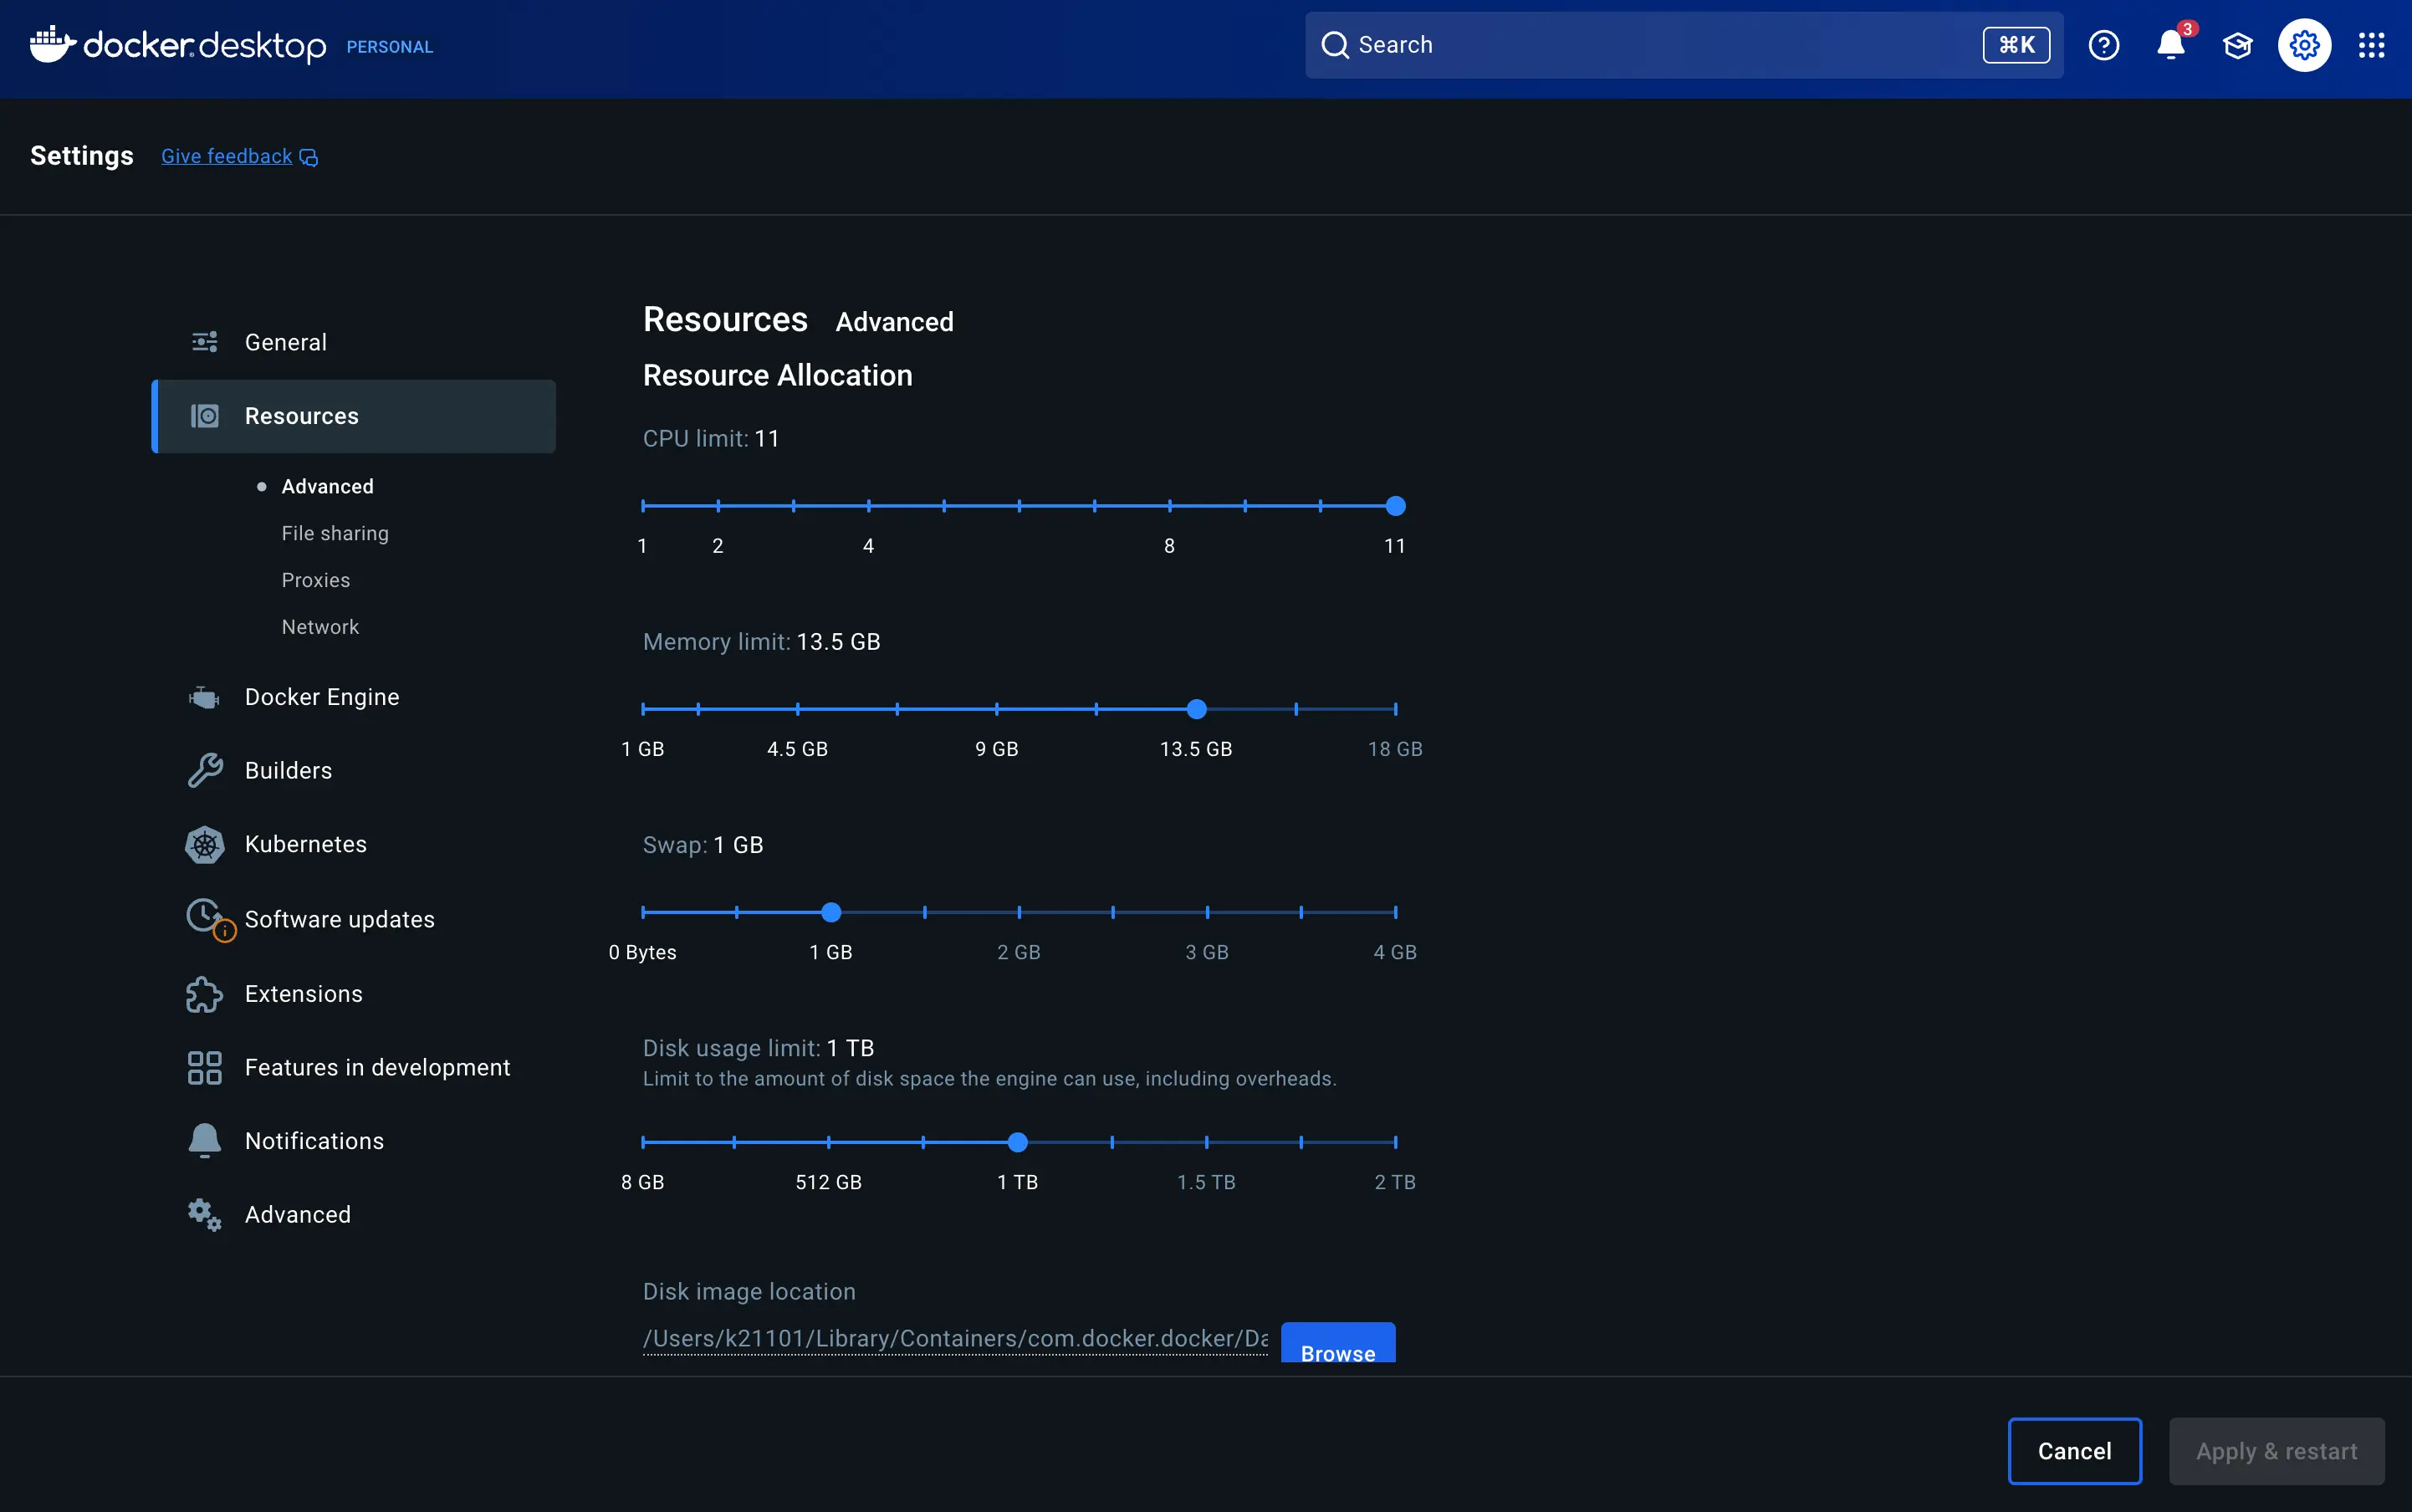Click the Search input field
Screen dimensions: 2412x1512
click(x=1684, y=45)
